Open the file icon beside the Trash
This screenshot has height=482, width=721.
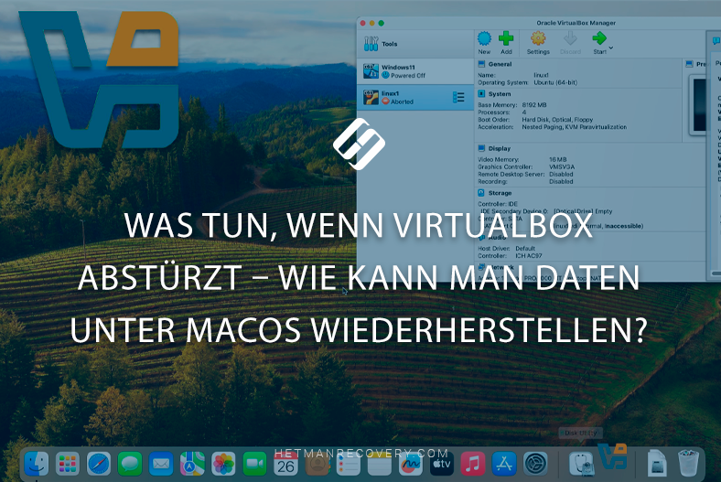pyautogui.click(x=657, y=463)
